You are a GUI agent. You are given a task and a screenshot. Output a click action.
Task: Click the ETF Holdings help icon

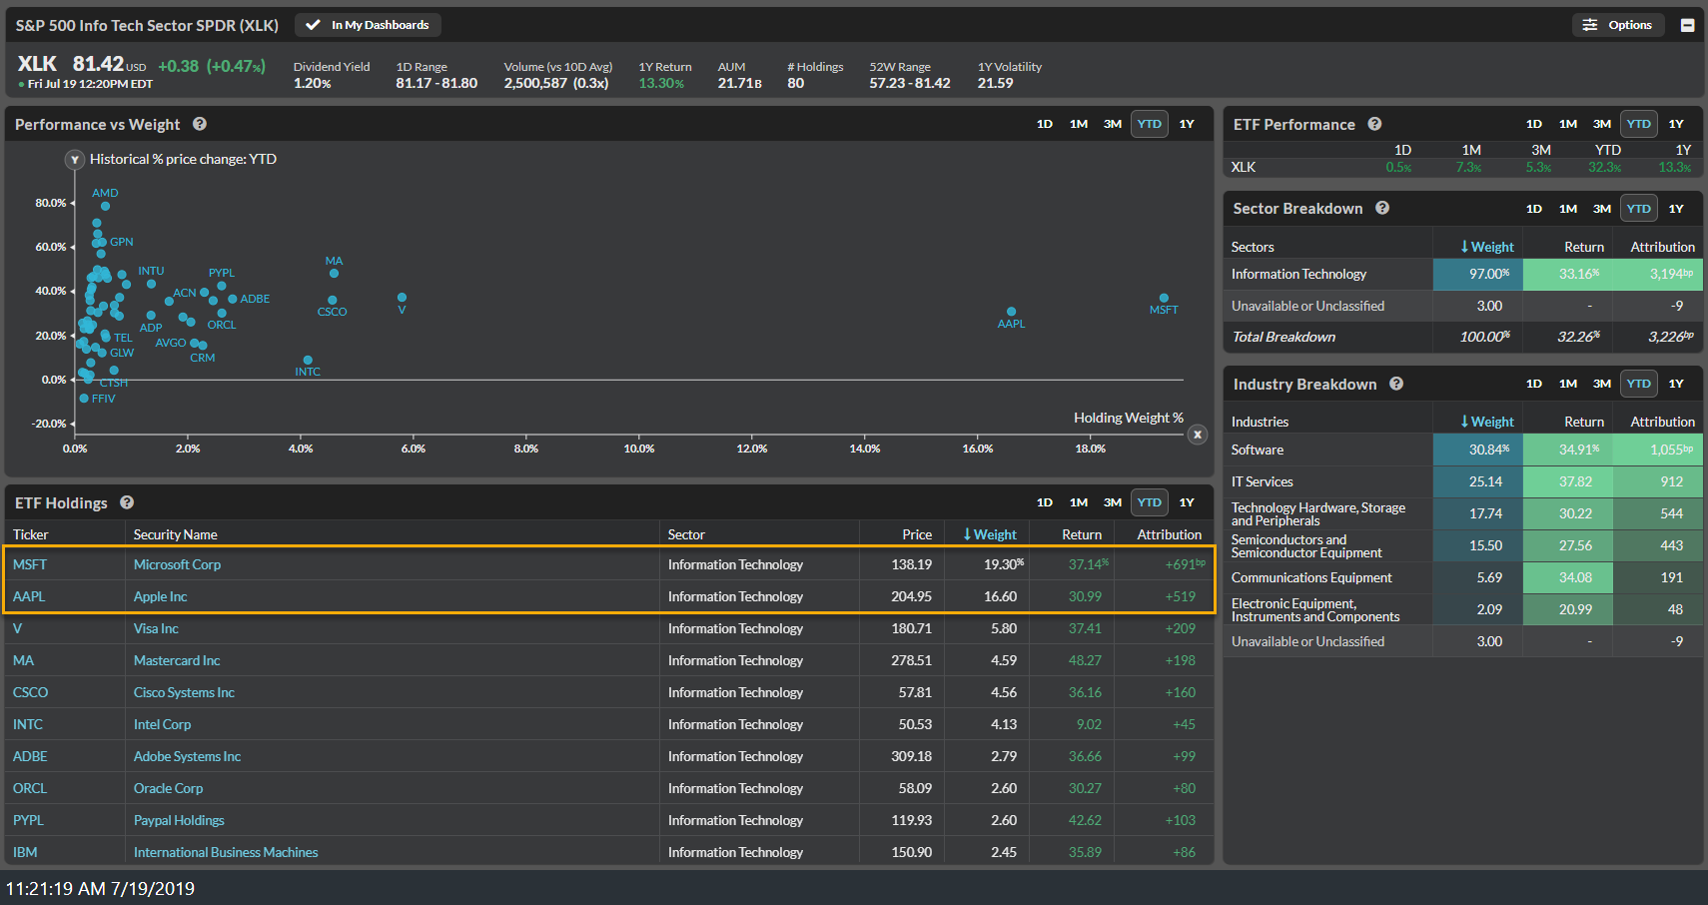click(127, 502)
